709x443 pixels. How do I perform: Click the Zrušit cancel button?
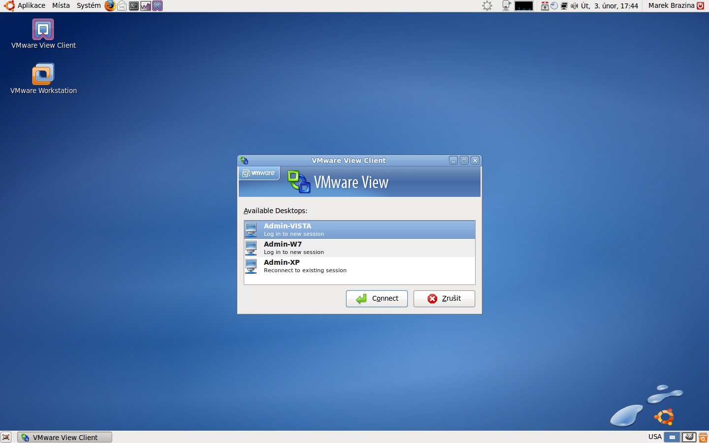444,299
